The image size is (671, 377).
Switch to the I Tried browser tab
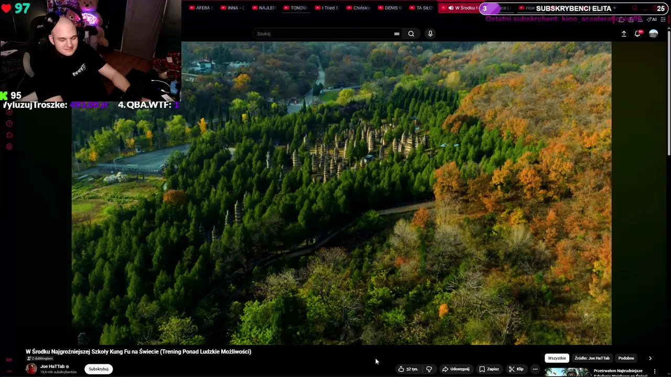[327, 8]
